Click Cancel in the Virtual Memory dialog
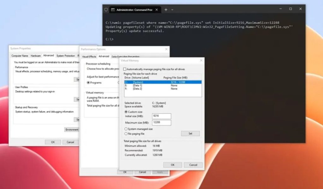Screen dimensions: 323x189 [193, 165]
